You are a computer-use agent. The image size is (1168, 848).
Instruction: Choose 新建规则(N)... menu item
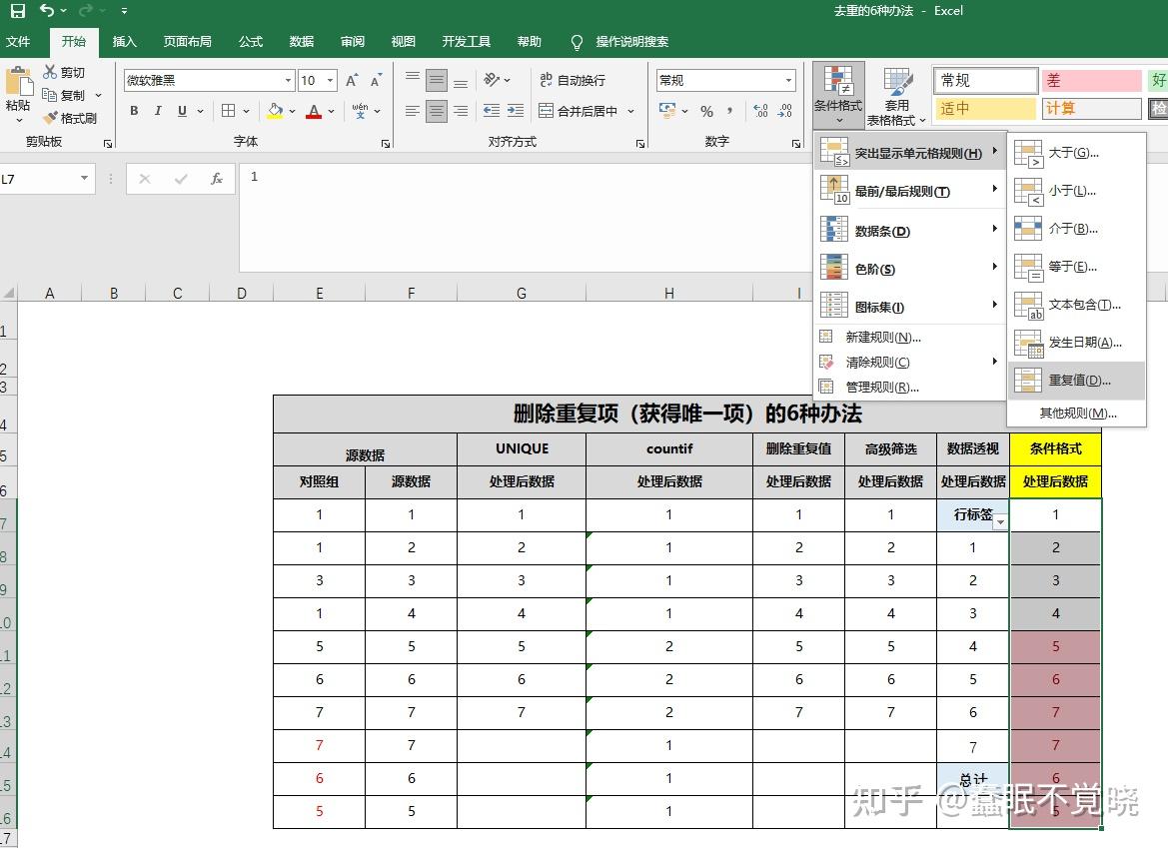tap(909, 338)
